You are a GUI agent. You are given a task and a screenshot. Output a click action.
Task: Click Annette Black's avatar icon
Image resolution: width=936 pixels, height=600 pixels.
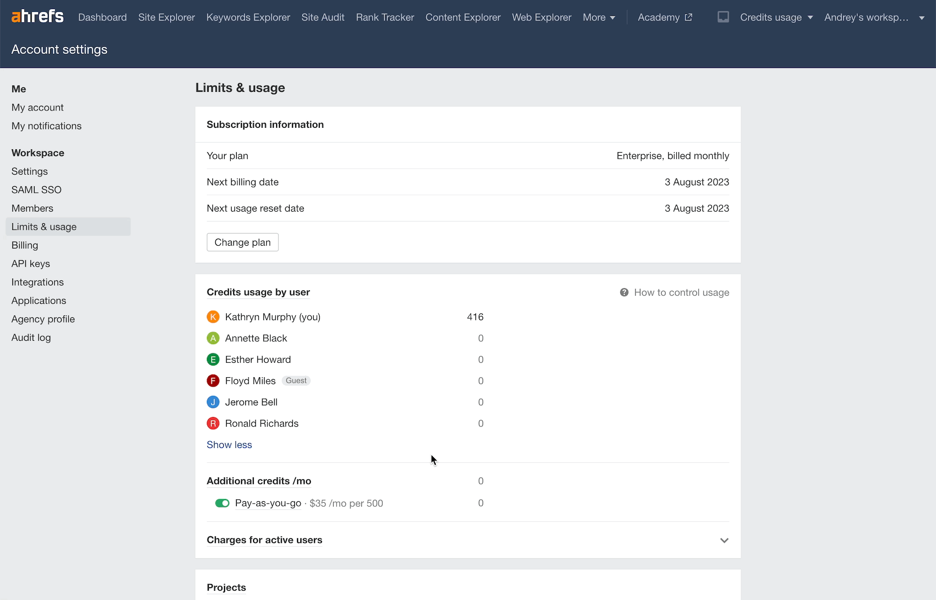point(213,338)
